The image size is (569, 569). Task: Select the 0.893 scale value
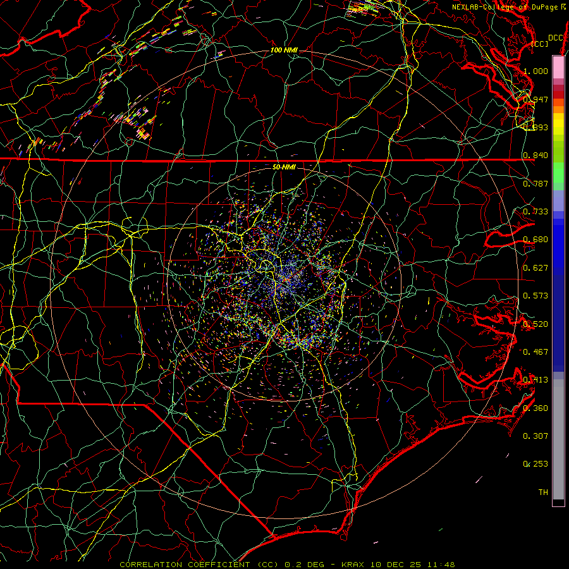click(535, 127)
